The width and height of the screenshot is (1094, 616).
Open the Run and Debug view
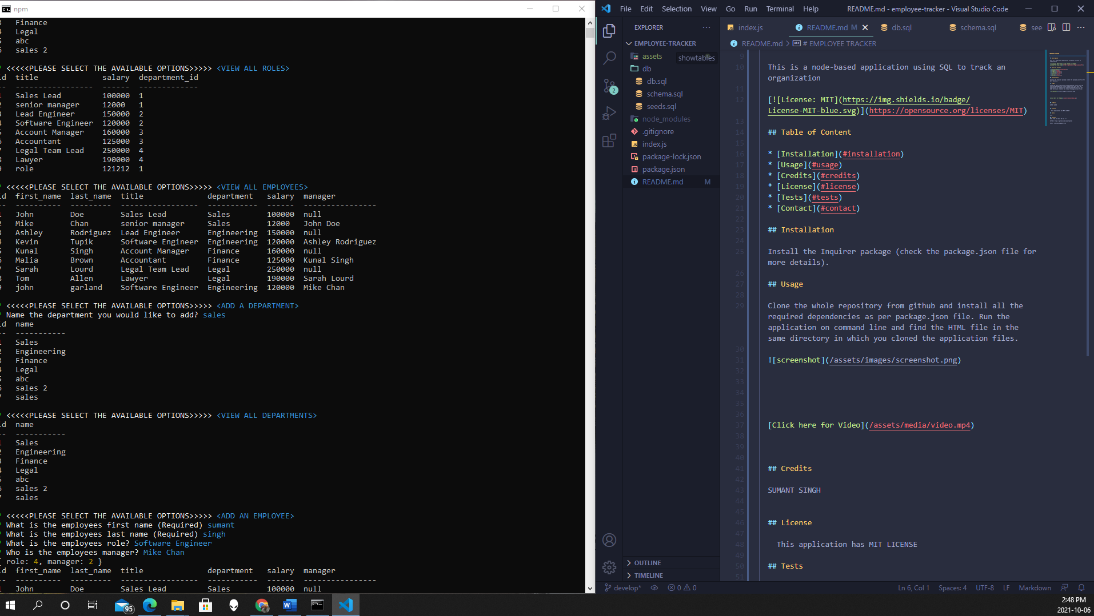click(609, 113)
